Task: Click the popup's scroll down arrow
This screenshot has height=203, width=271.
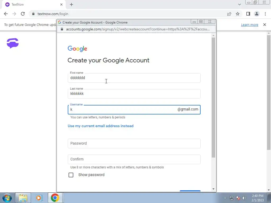Action: 214,189
